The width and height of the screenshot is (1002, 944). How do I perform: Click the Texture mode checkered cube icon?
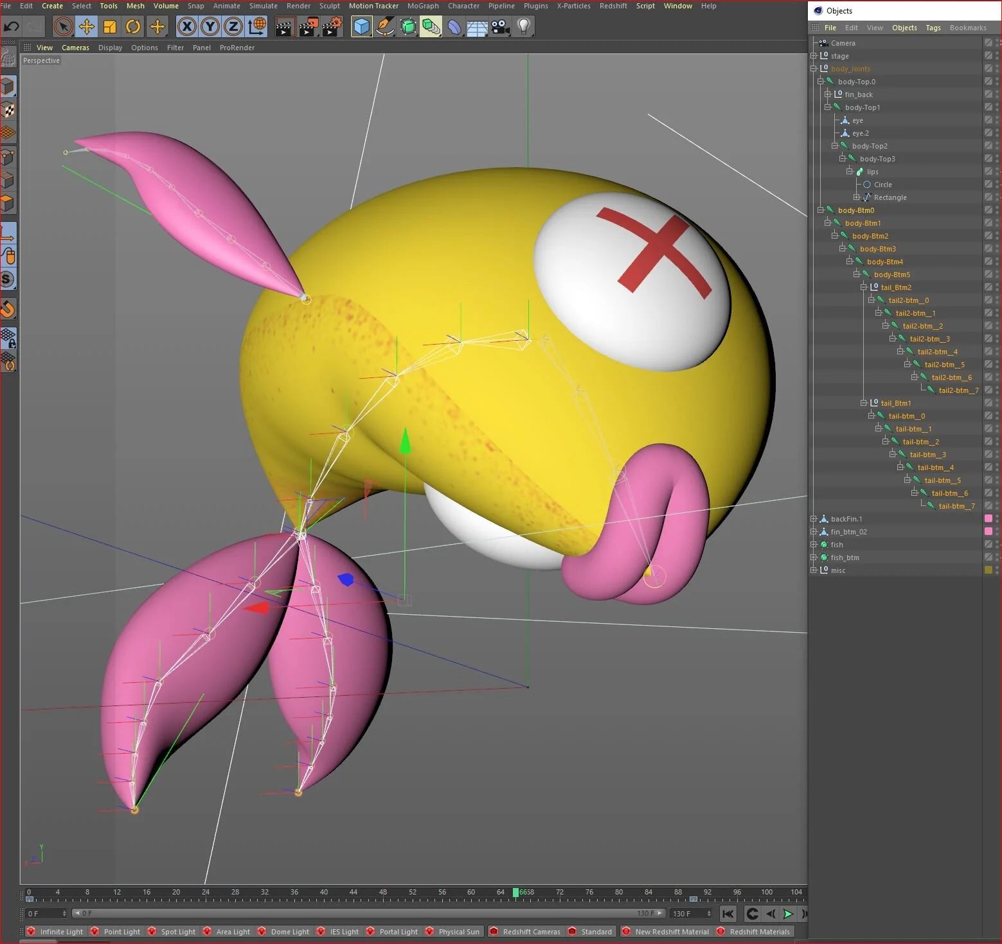8,110
